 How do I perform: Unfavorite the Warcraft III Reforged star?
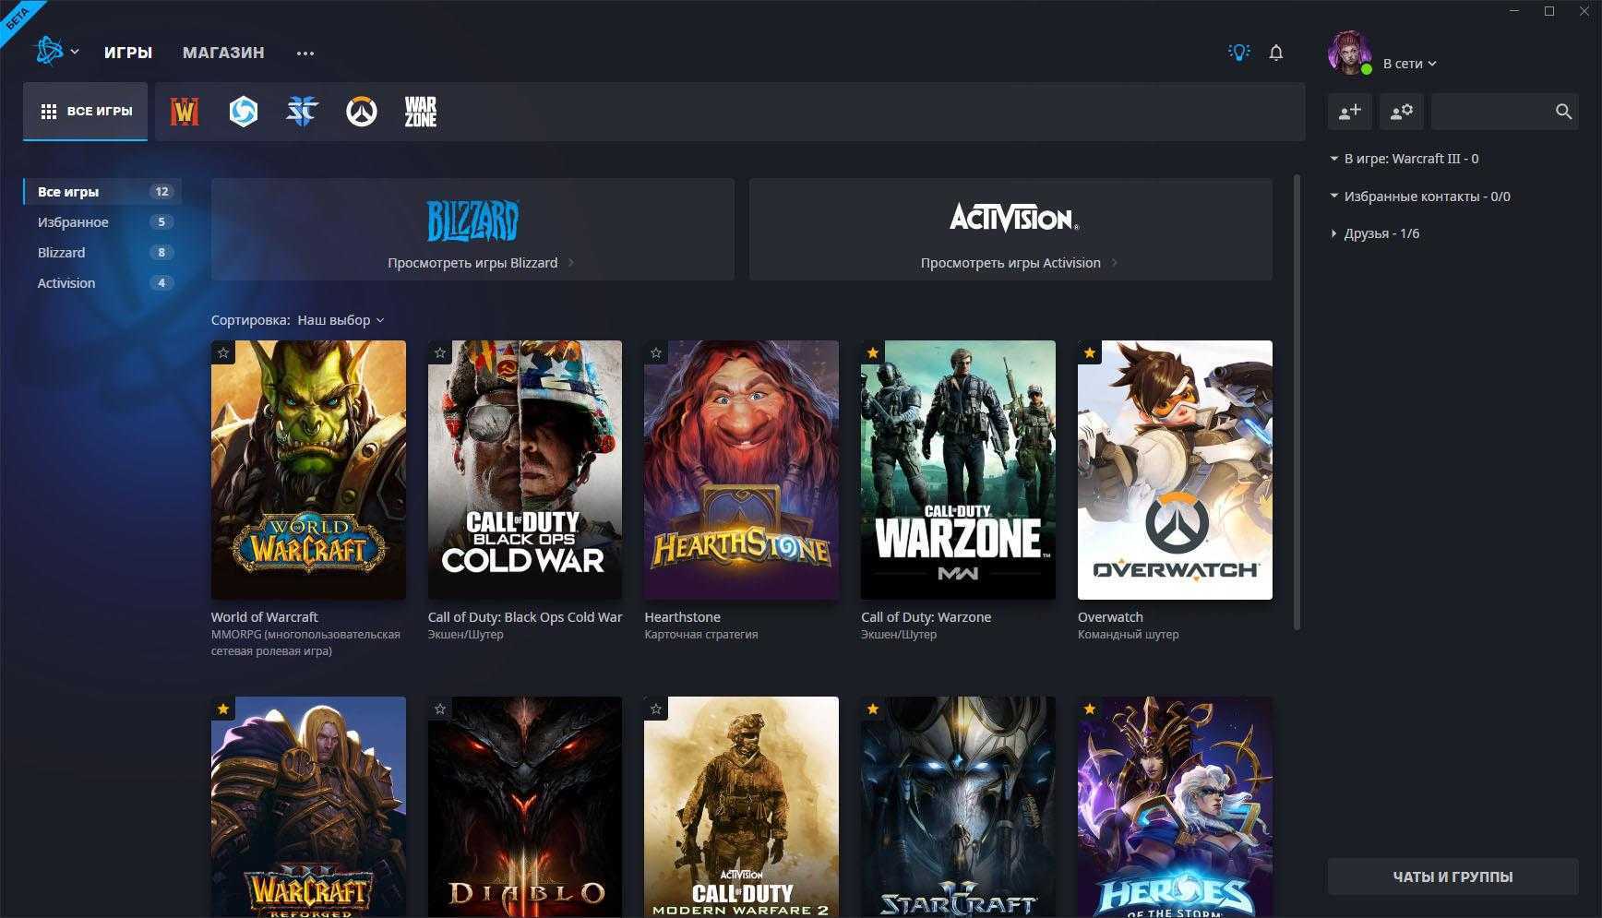223,709
